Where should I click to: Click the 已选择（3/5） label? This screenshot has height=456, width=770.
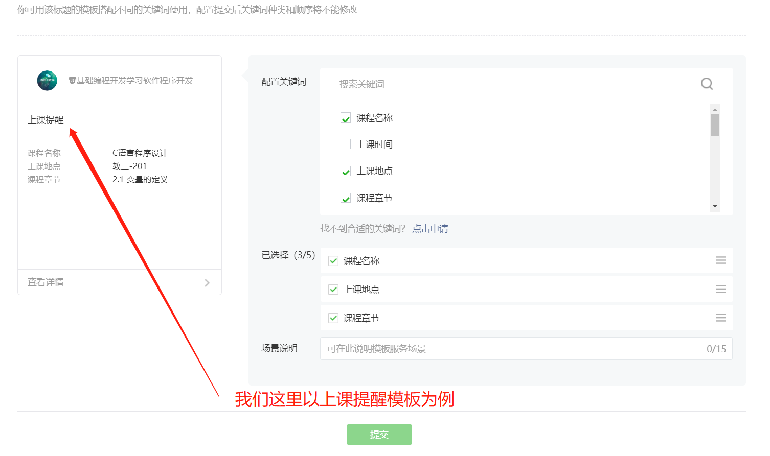tap(289, 255)
